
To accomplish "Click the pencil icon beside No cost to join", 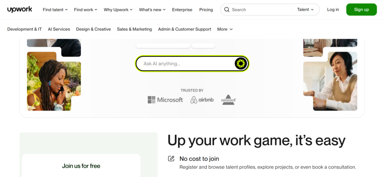I will point(171,159).
